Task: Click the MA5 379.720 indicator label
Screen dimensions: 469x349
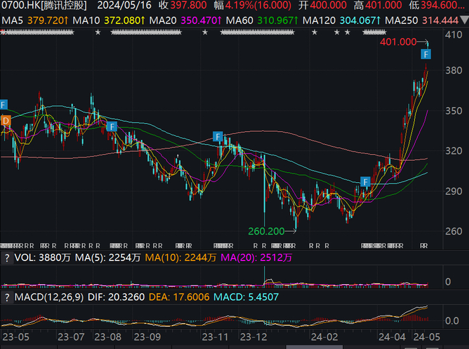Action: [35, 20]
